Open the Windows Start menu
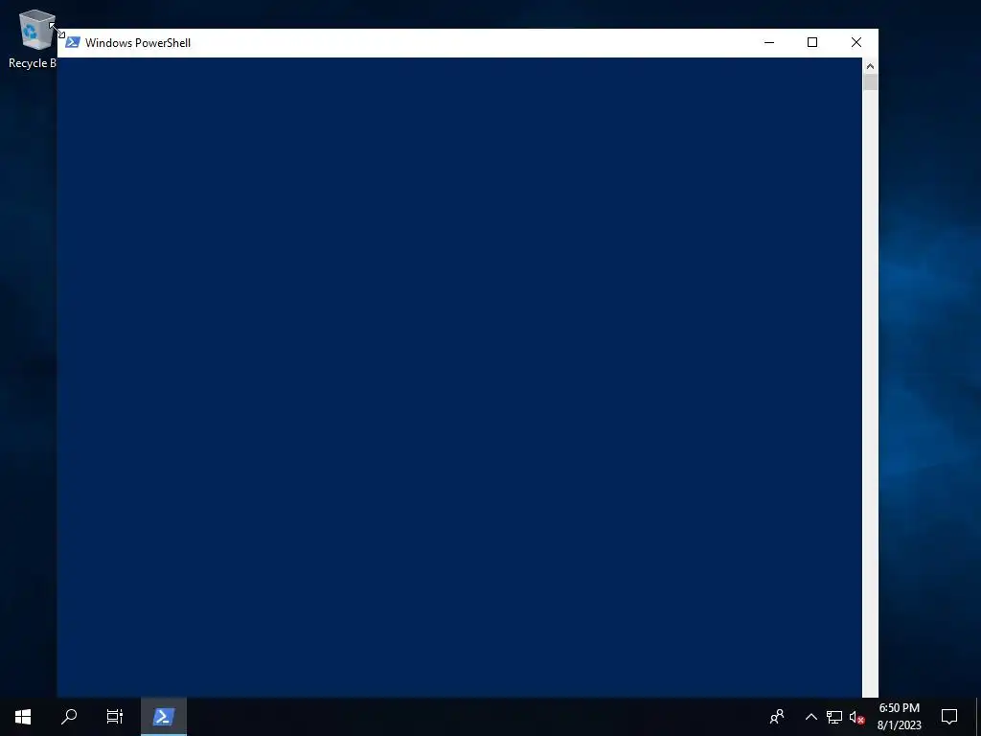The image size is (981, 736). (23, 717)
